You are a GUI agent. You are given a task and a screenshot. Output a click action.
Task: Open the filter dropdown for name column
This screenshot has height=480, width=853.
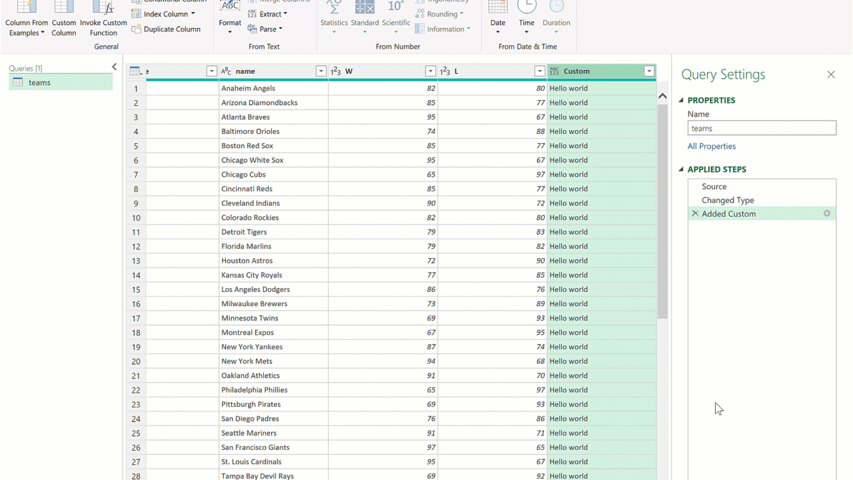[321, 71]
